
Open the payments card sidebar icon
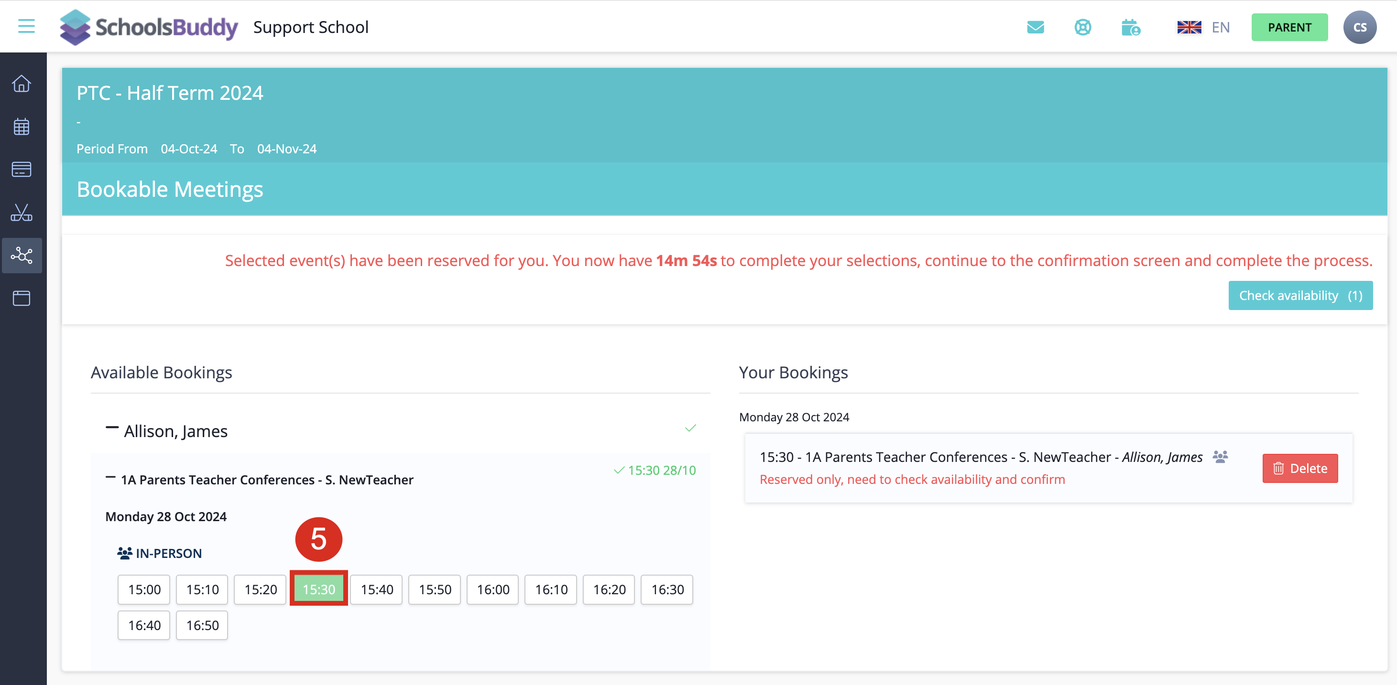[22, 169]
